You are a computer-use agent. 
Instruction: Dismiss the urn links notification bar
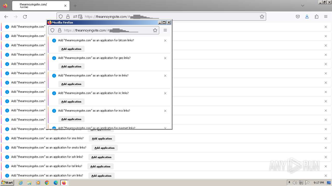pyautogui.click(x=326, y=176)
